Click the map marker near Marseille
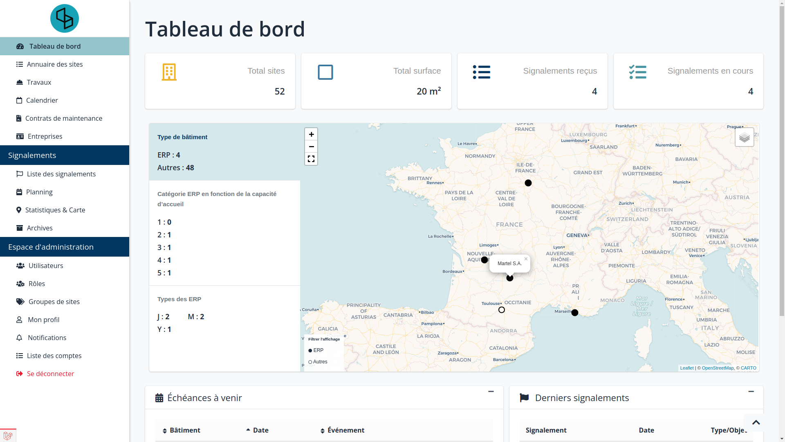 click(575, 313)
